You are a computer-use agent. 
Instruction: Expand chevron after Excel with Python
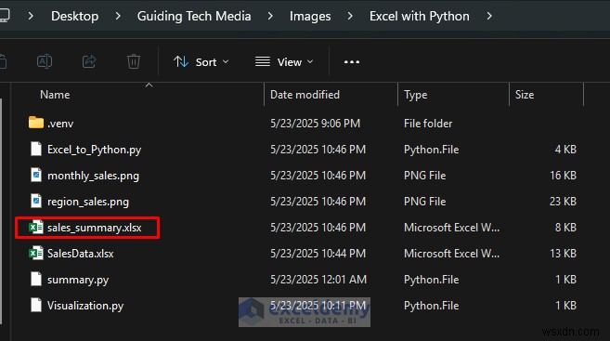489,16
